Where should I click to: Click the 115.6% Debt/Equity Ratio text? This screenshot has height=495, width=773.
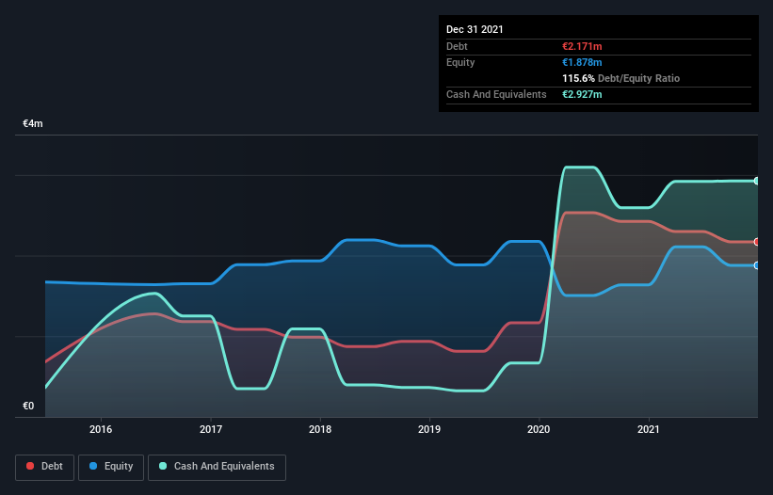tap(621, 78)
